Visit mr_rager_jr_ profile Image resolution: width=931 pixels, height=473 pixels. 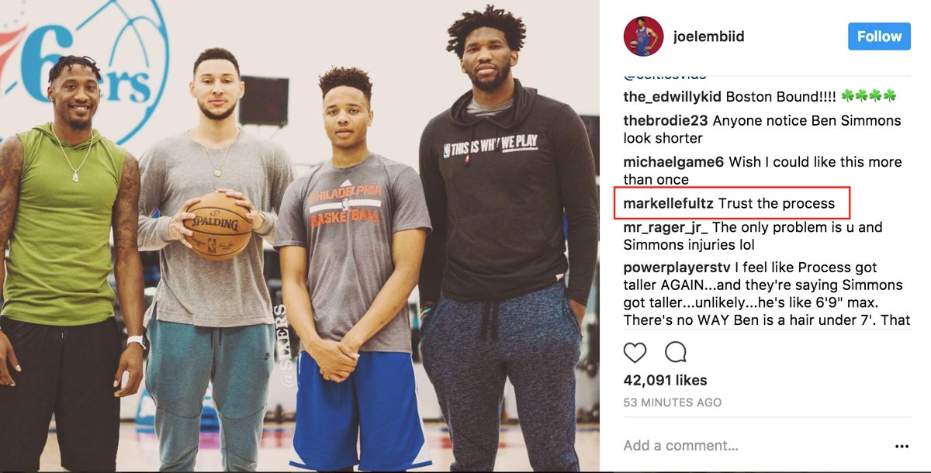click(666, 228)
